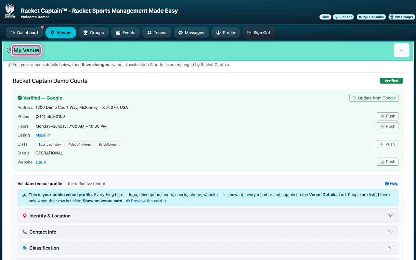Click the green verified checkmark icon
416x260 pixels.
tap(20, 98)
